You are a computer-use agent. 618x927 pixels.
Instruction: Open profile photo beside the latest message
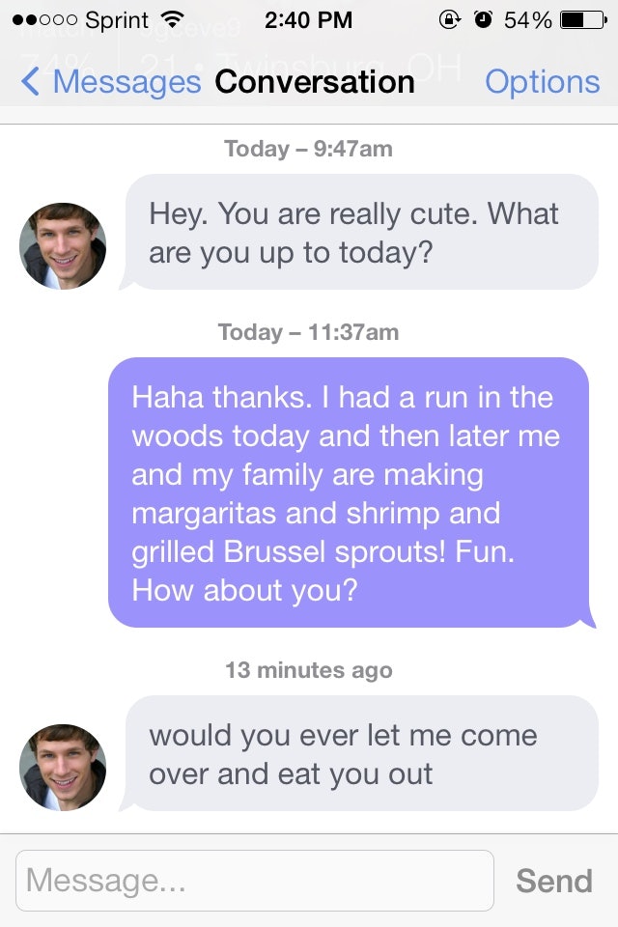click(x=63, y=768)
